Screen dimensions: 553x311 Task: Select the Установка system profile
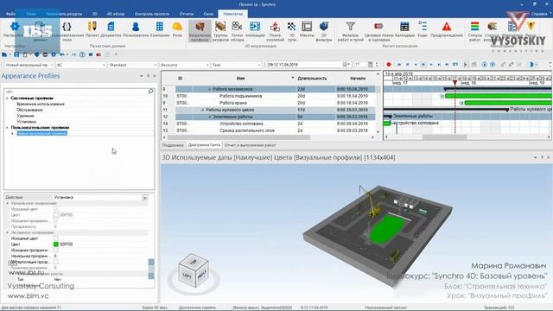(26, 122)
